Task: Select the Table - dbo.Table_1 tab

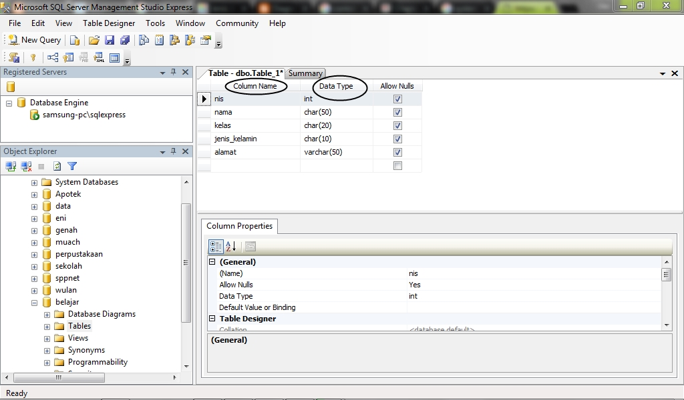Action: [x=246, y=73]
